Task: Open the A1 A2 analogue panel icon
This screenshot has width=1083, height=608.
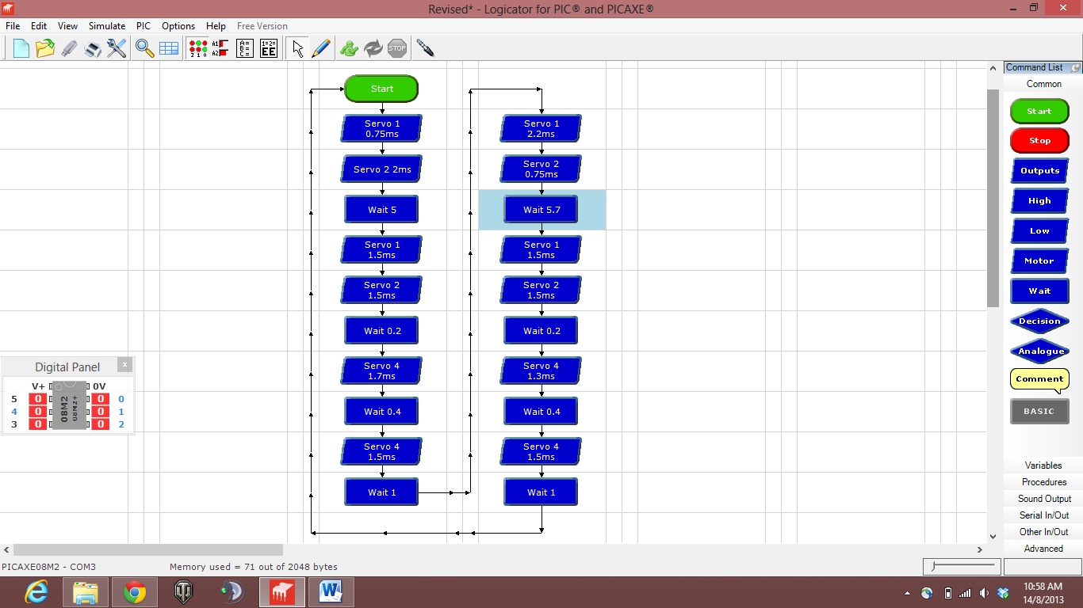Action: tap(220, 48)
